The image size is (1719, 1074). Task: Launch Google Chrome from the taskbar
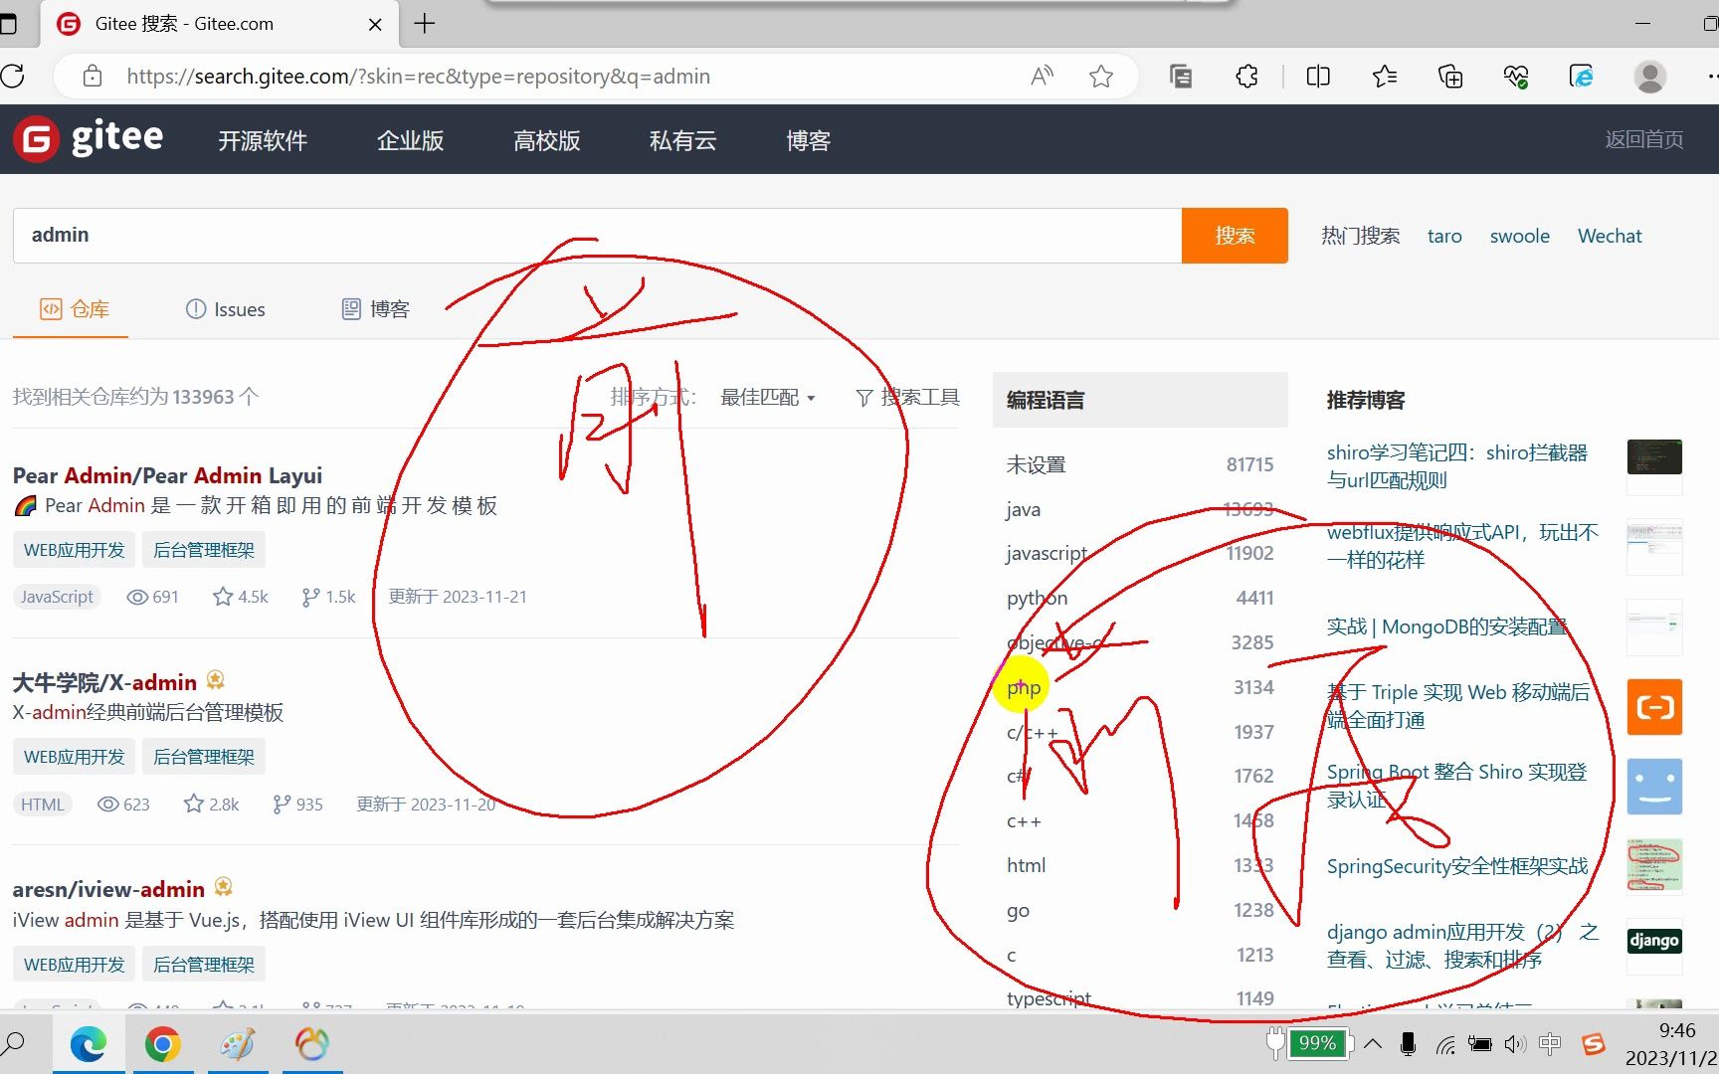point(163,1043)
